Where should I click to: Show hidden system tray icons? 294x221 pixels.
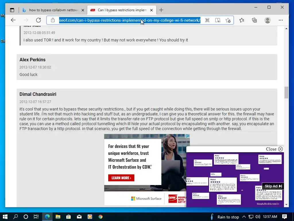244,217
